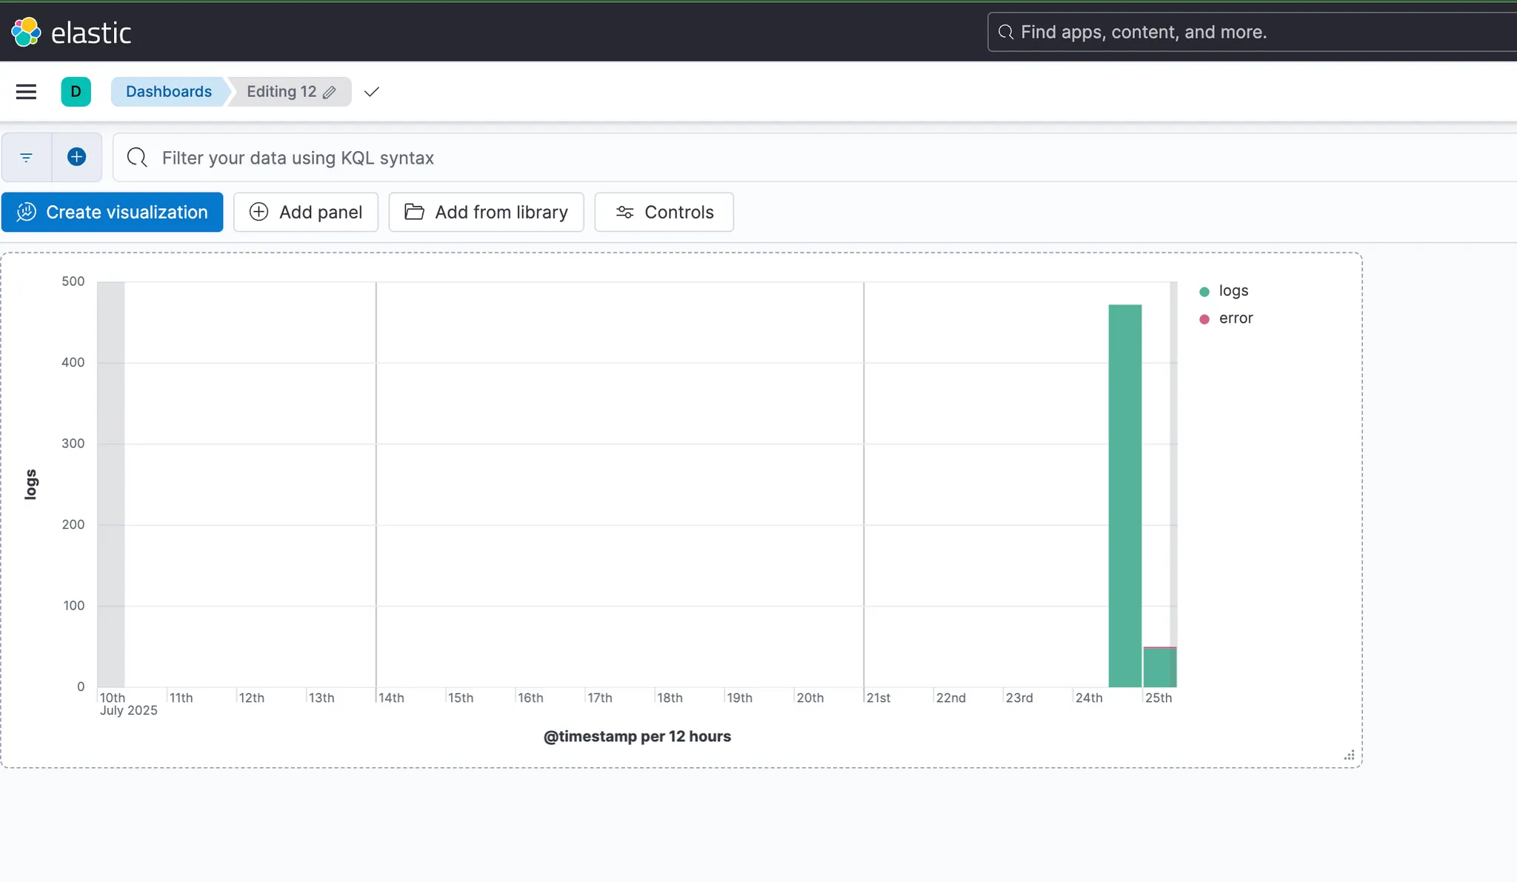This screenshot has width=1517, height=882.
Task: Toggle the logs series in legend
Action: 1233,291
